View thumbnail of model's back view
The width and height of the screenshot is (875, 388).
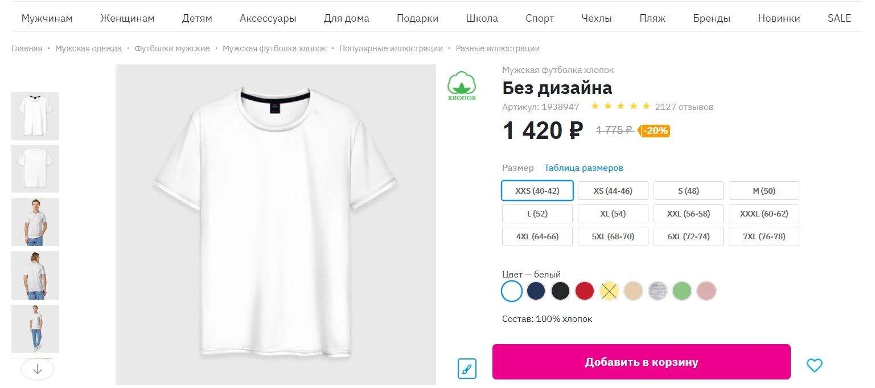pyautogui.click(x=35, y=275)
